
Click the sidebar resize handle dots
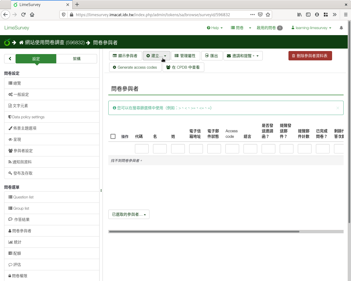[101, 190]
